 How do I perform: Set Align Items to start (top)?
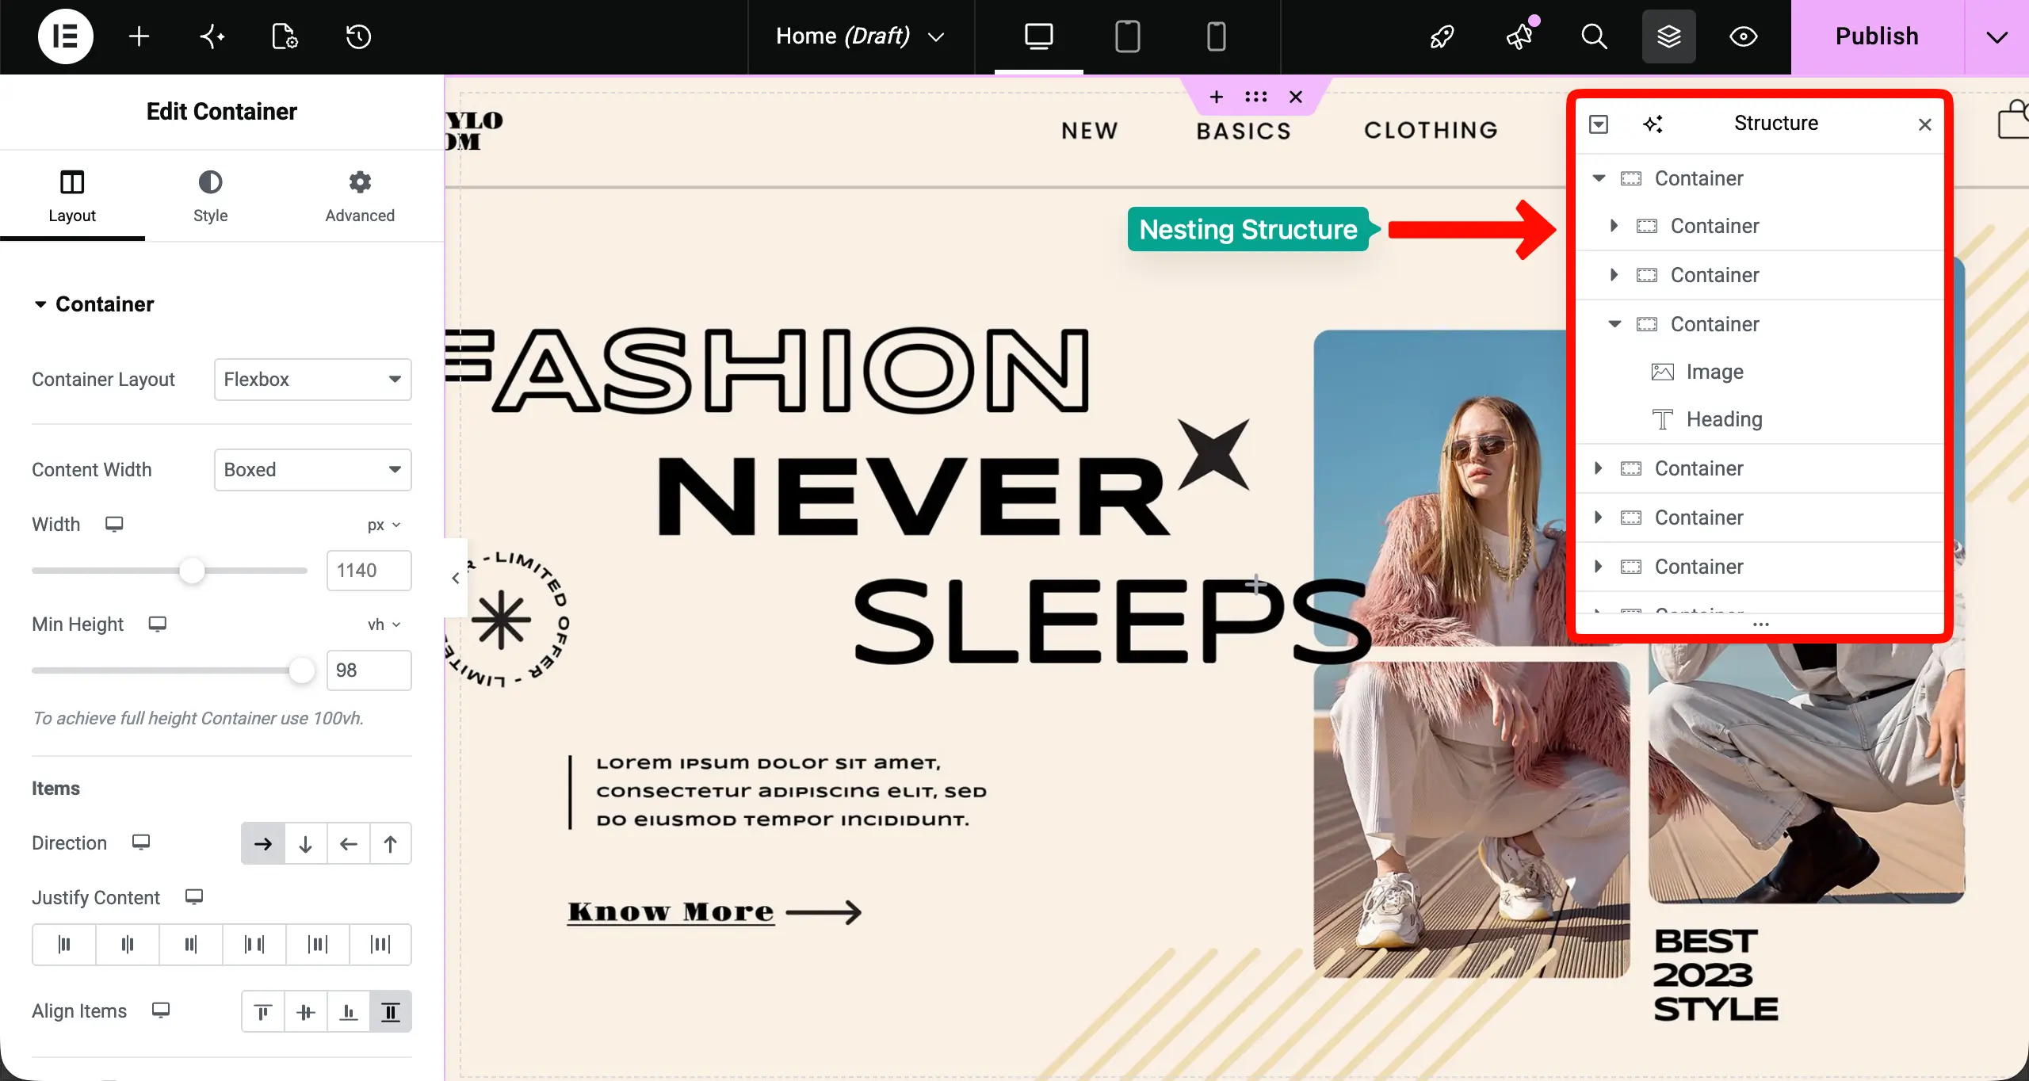(263, 1011)
